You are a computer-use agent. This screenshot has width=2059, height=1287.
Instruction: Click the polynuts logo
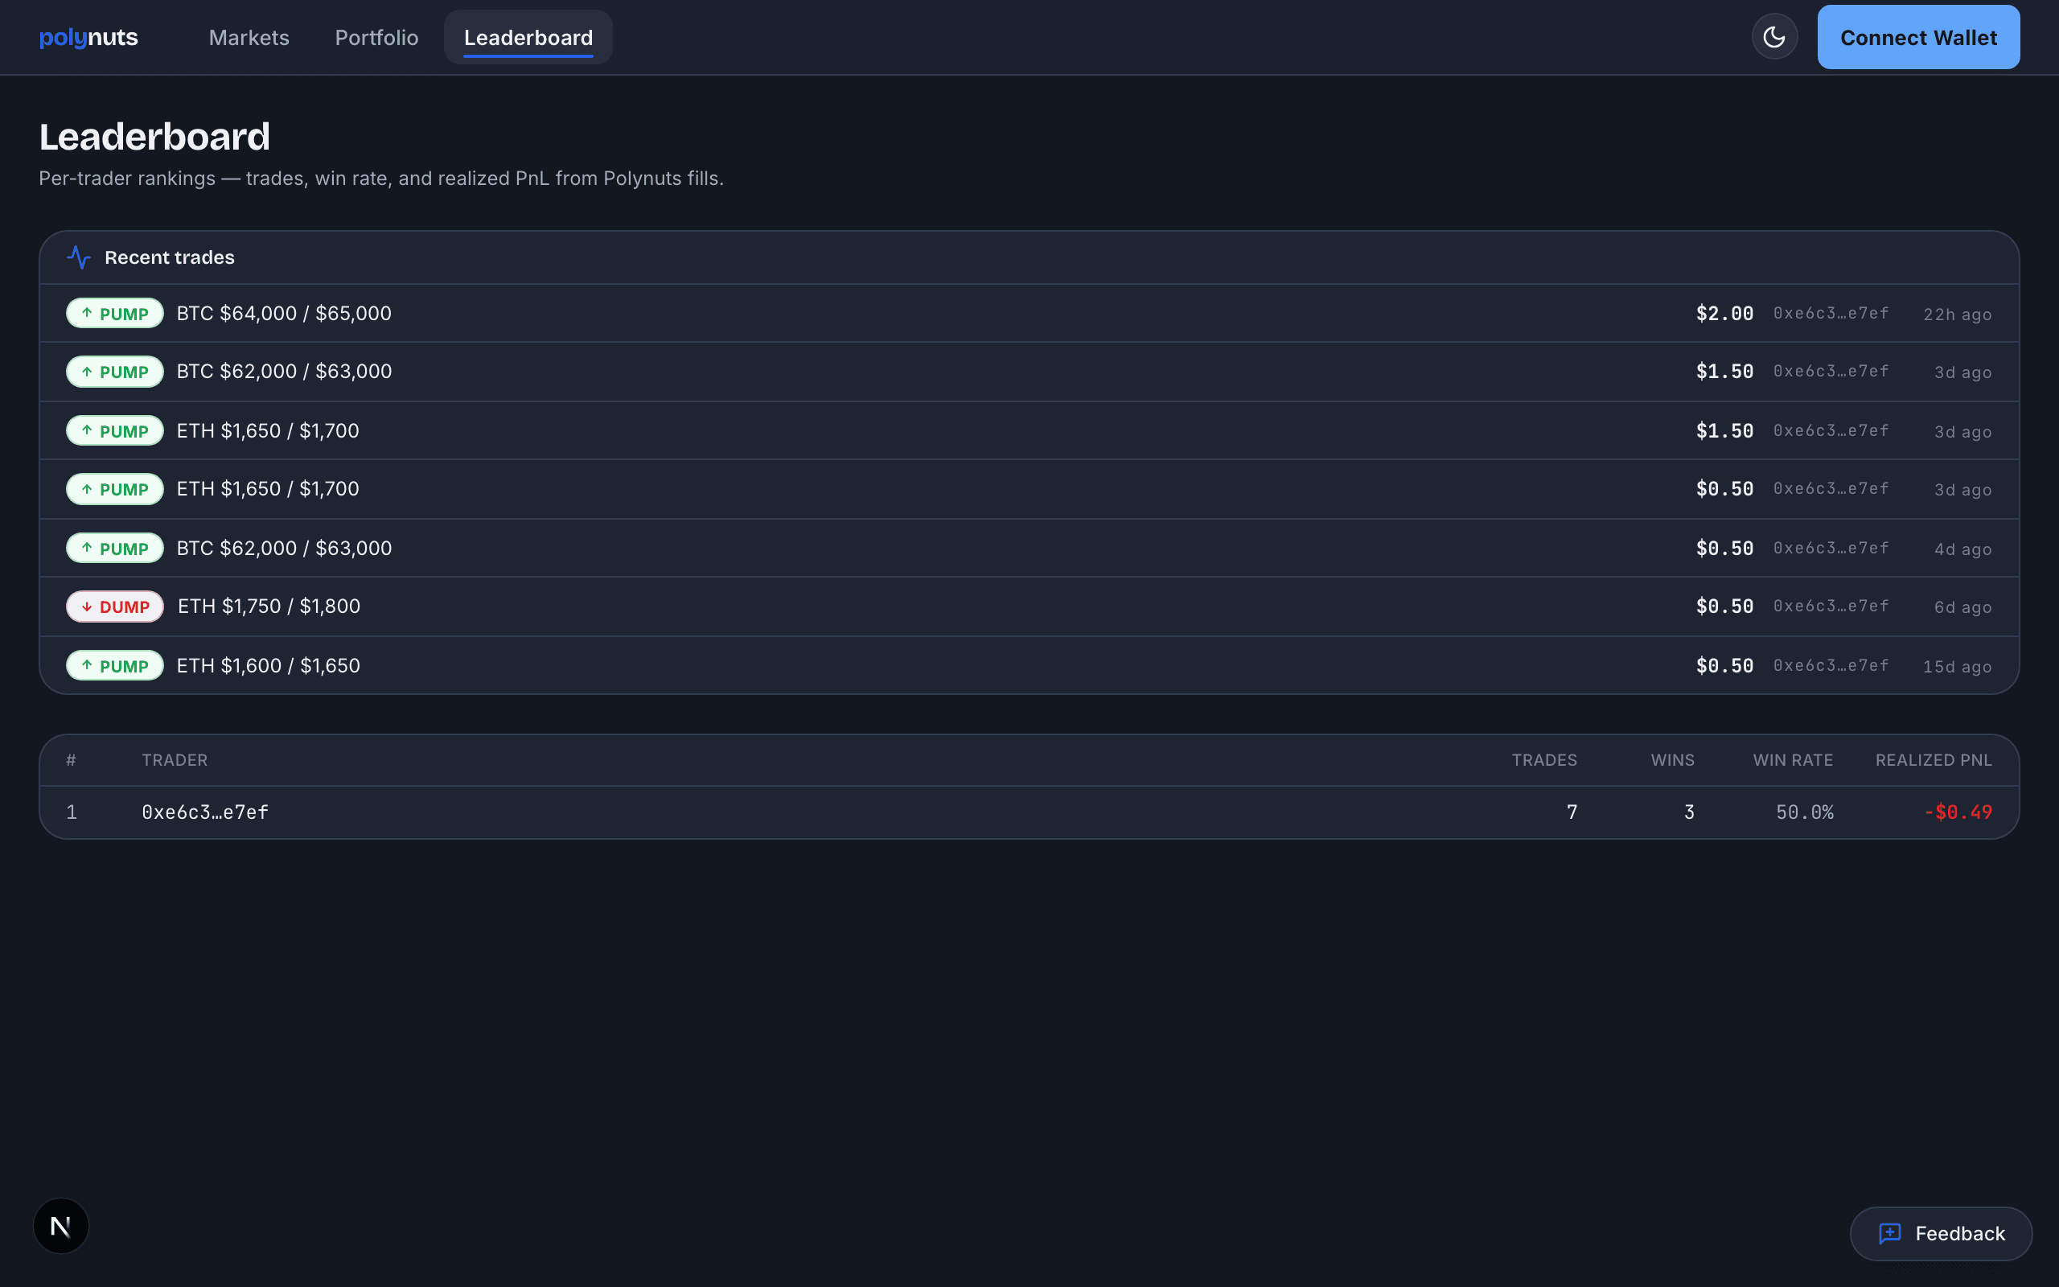tap(88, 38)
